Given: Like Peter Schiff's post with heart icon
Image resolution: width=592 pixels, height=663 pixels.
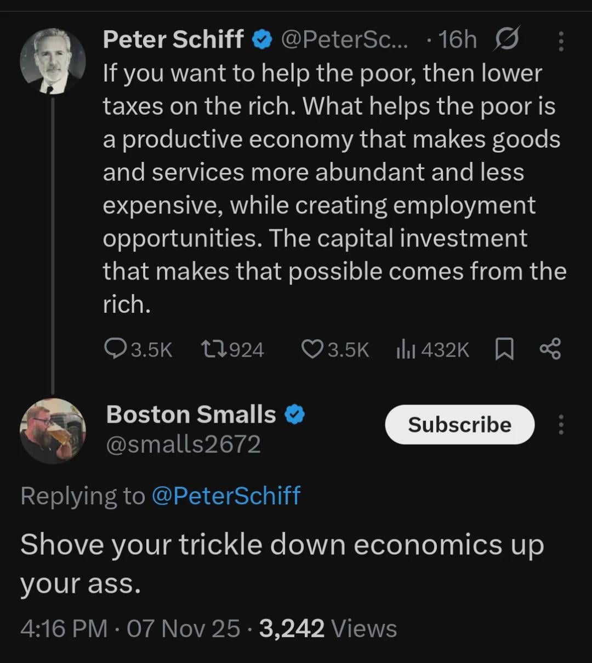Looking at the screenshot, I should 312,349.
